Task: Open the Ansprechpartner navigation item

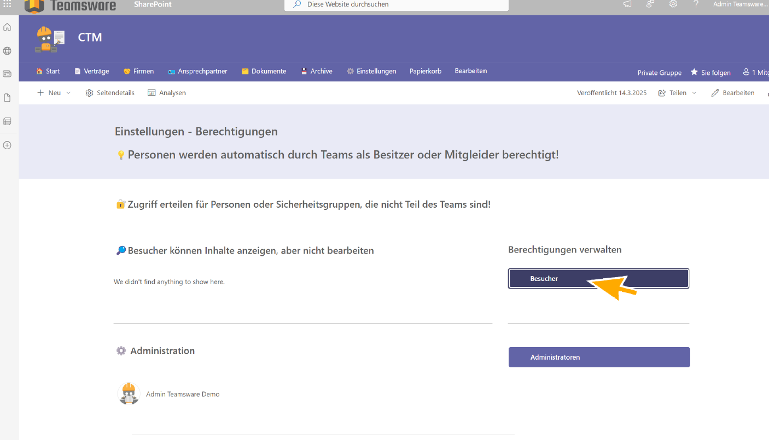Action: 197,71
